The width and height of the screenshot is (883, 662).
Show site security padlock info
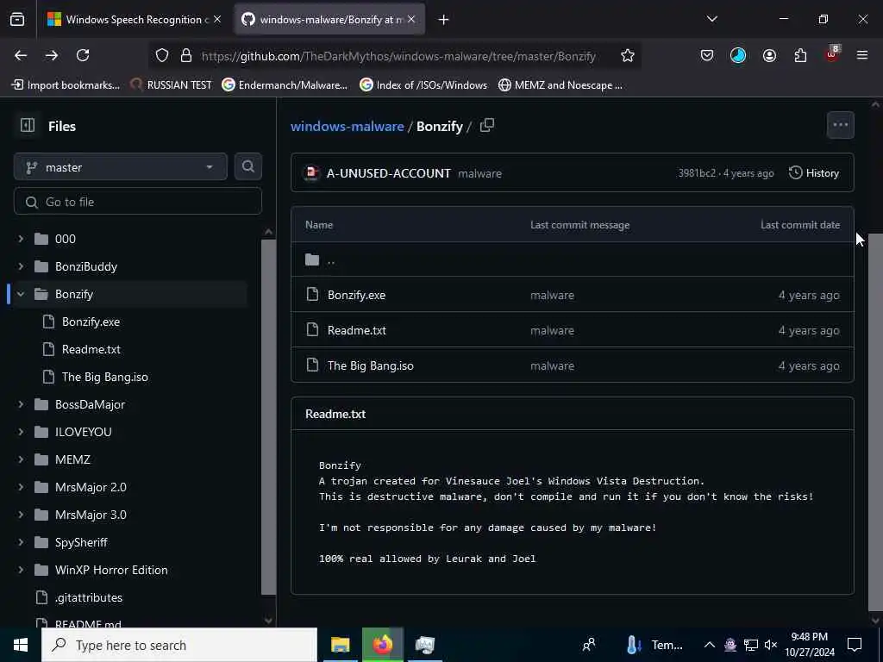186,56
